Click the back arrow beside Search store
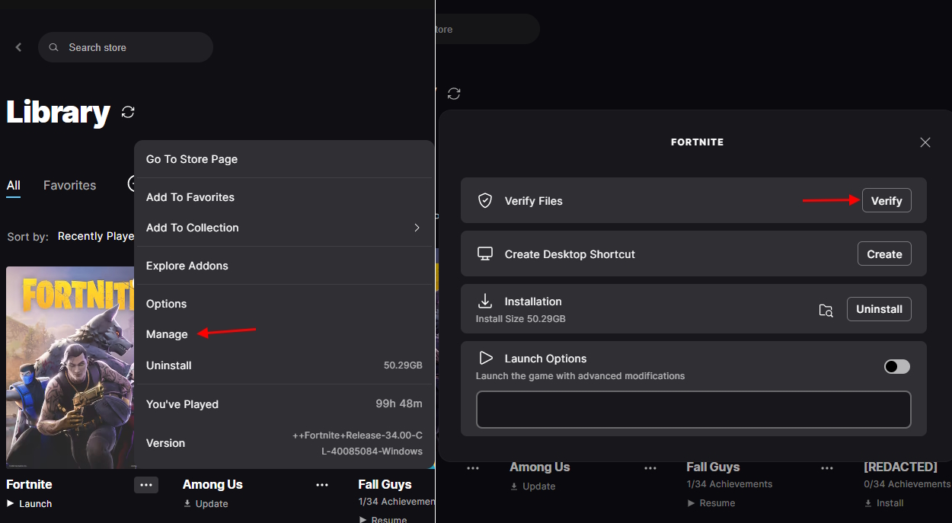952x523 pixels. 18,47
